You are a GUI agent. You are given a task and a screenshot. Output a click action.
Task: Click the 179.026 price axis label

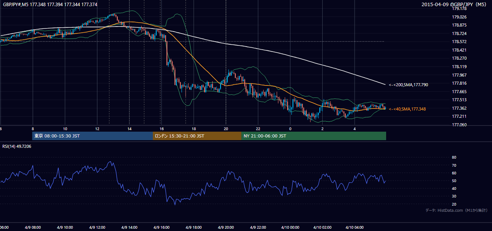click(x=459, y=17)
